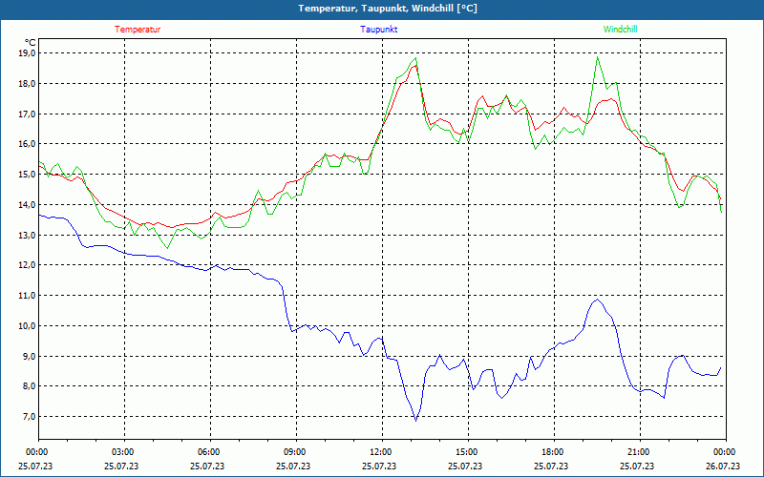
Task: Click the '12,0' y-axis value
Action: pyautogui.click(x=27, y=265)
